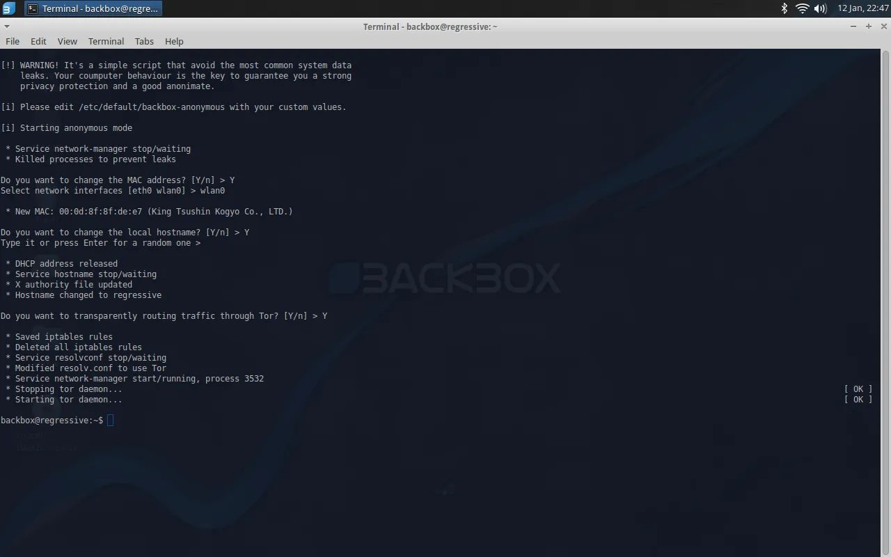Image resolution: width=891 pixels, height=557 pixels.
Task: Maximize the Terminal window
Action: click(869, 26)
